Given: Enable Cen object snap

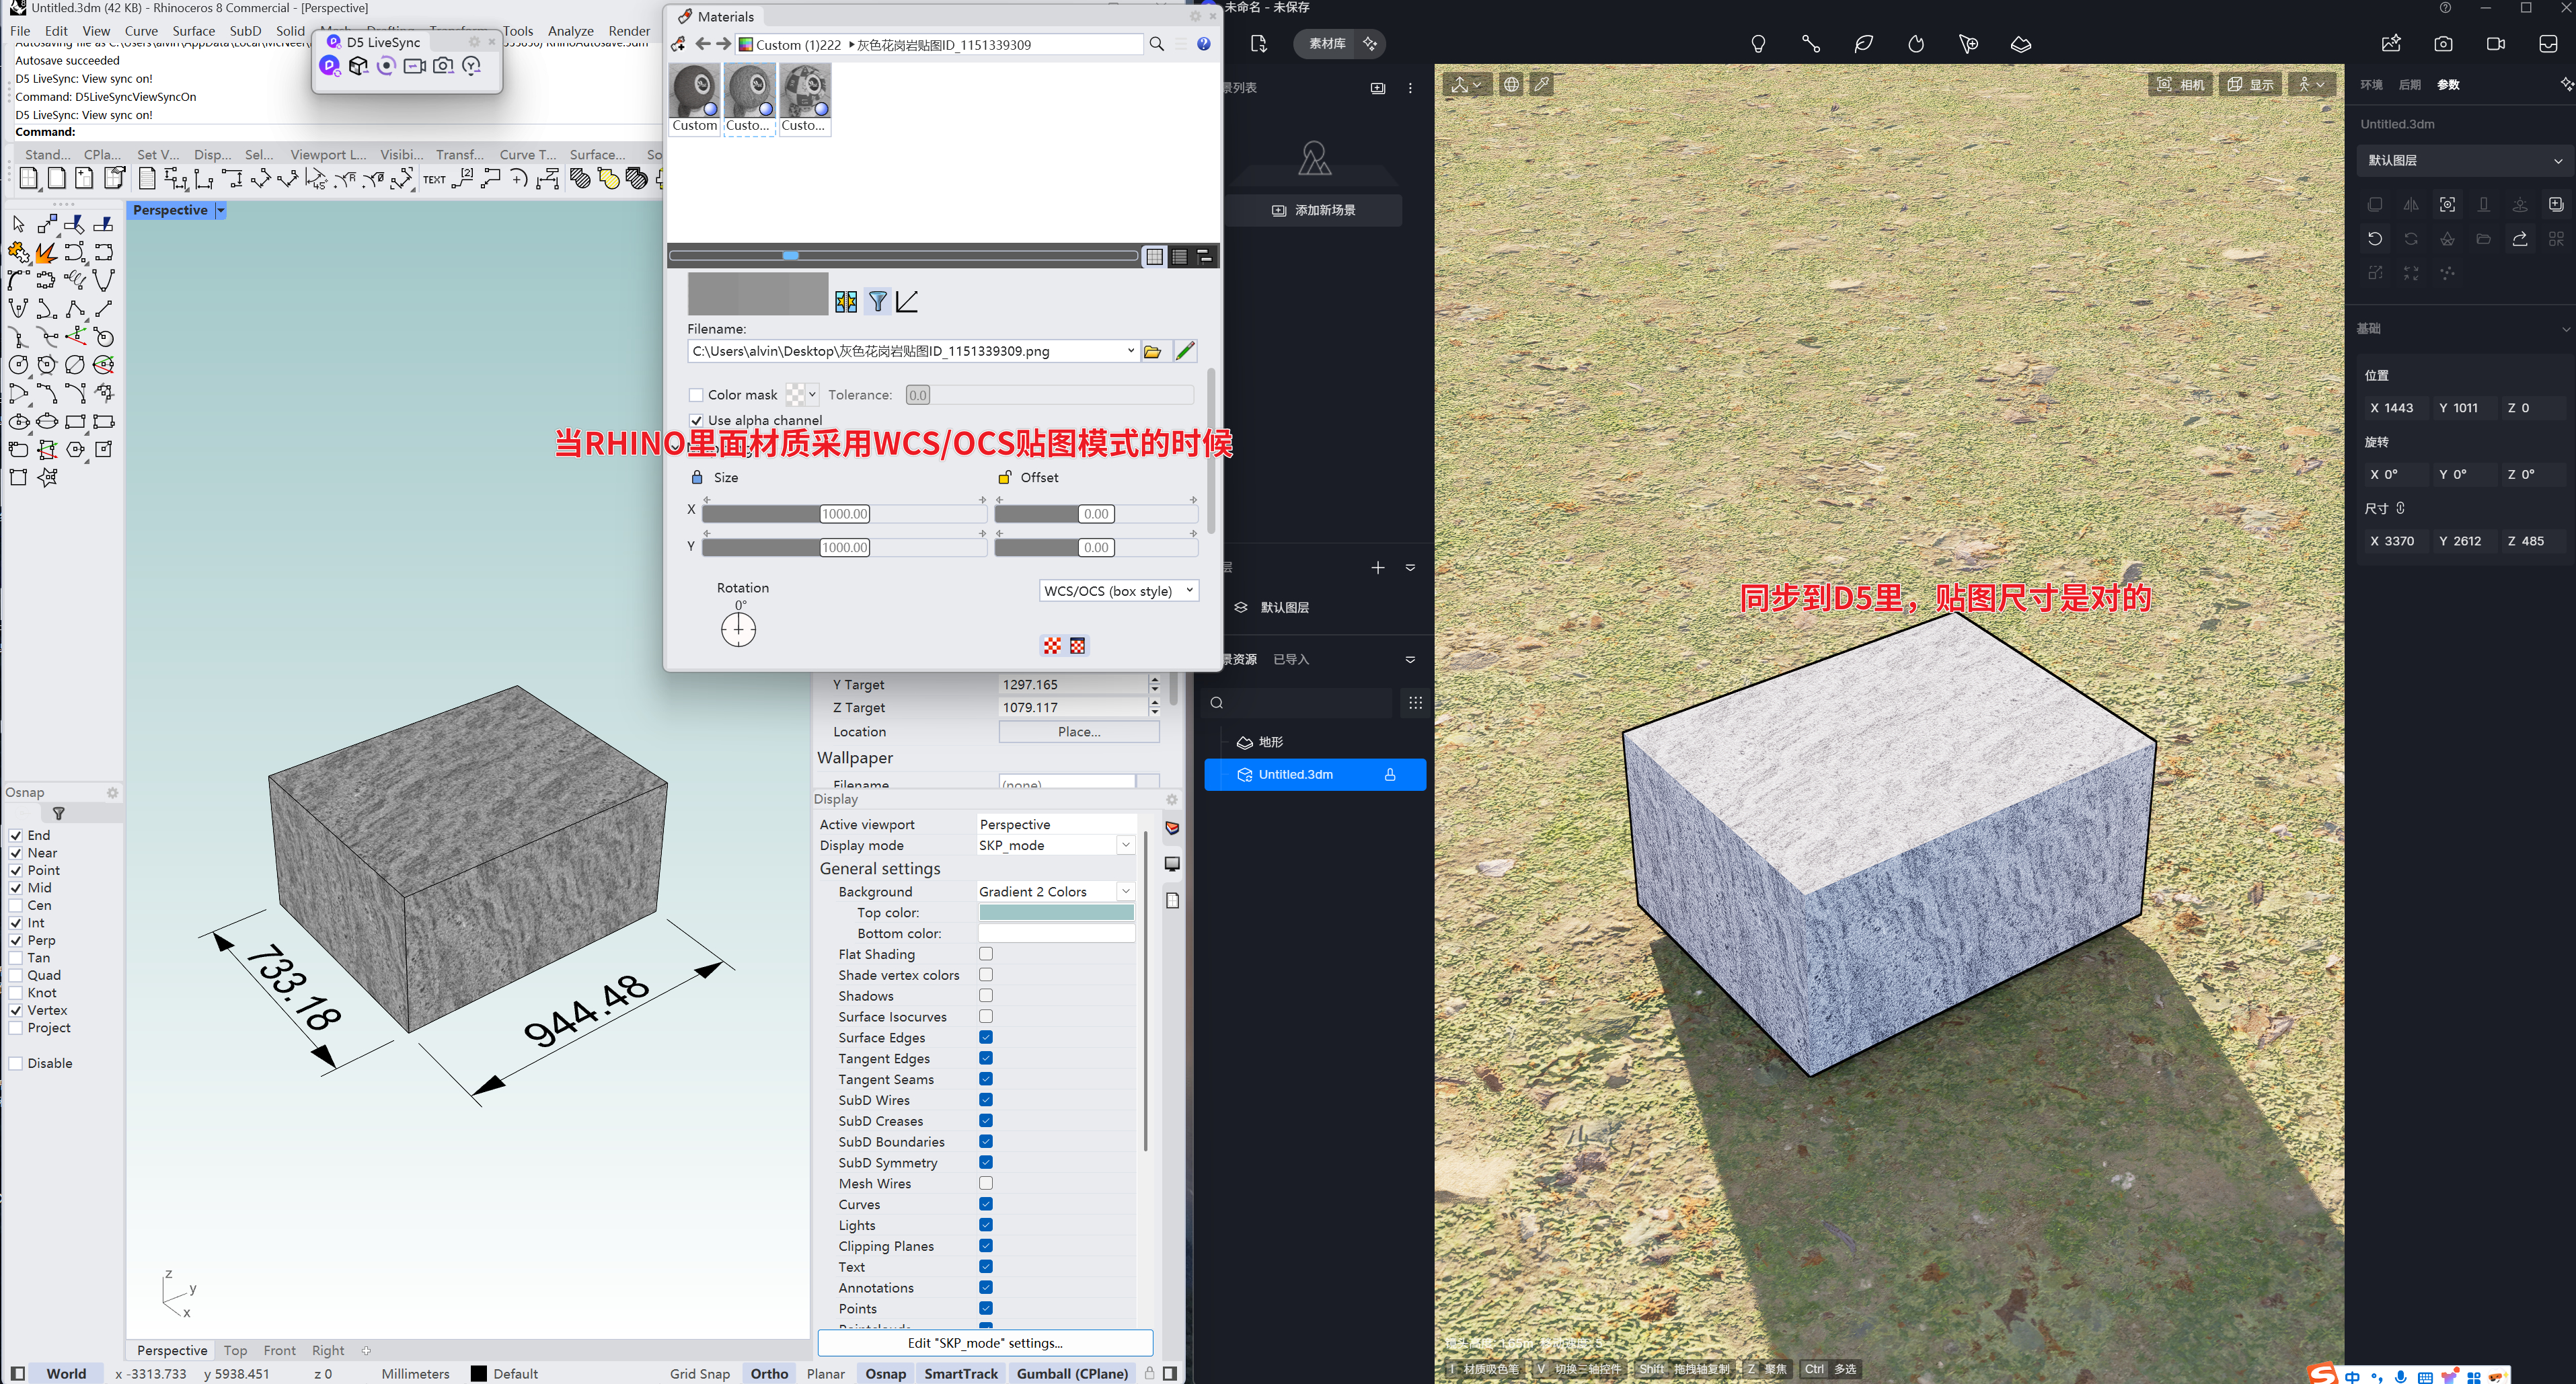Looking at the screenshot, I should click(16, 905).
